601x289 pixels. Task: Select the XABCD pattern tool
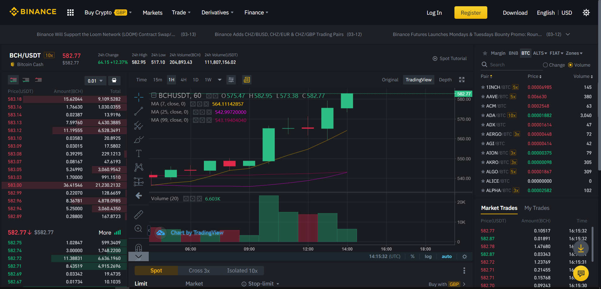pos(138,167)
